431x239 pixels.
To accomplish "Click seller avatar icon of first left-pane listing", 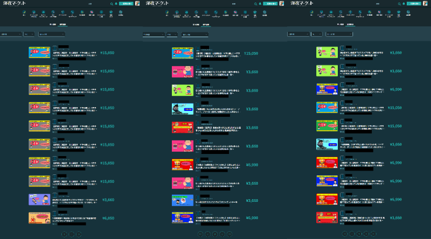I will pyautogui.click(x=54, y=48).
